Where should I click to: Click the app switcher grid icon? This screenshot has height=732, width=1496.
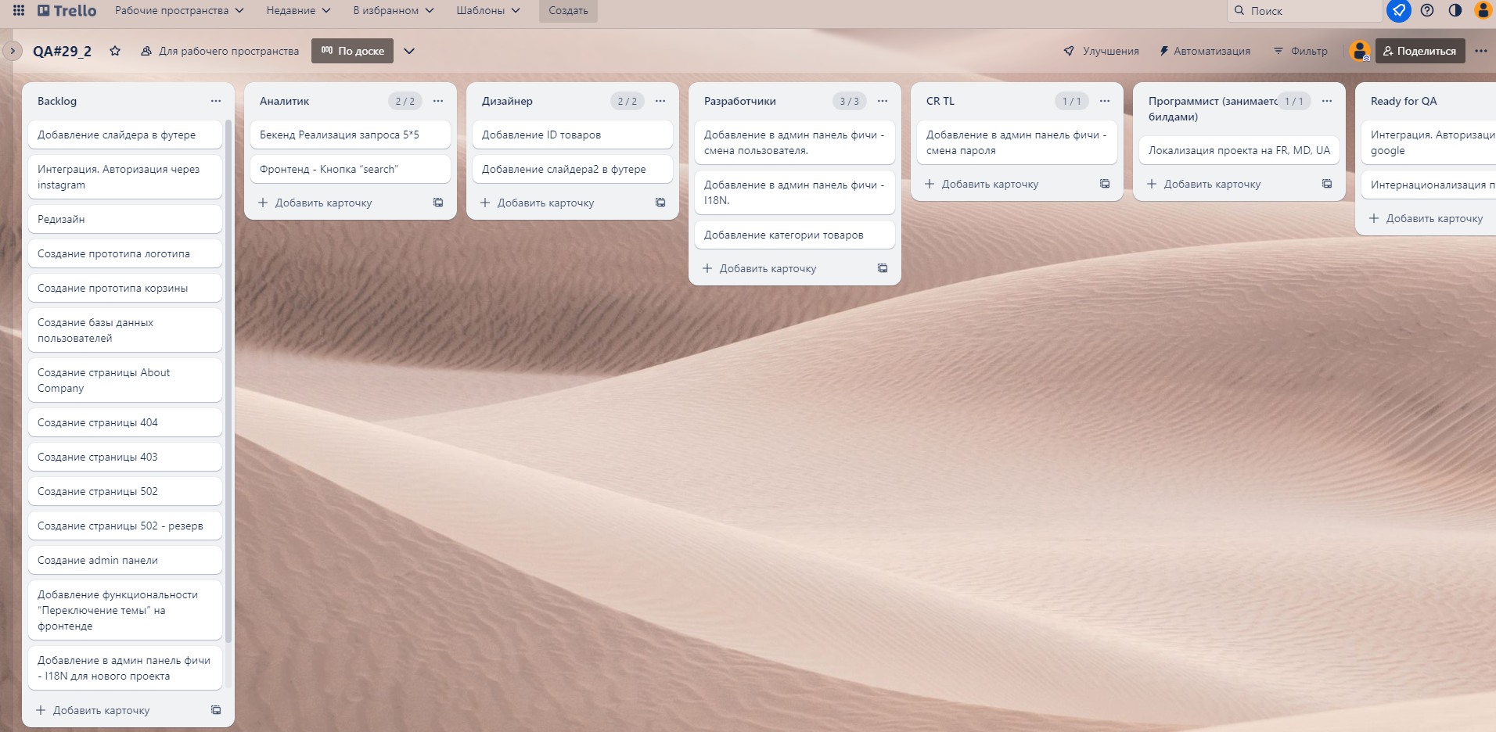[x=19, y=10]
